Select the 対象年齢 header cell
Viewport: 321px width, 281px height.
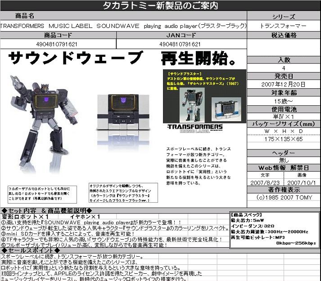tap(284, 93)
